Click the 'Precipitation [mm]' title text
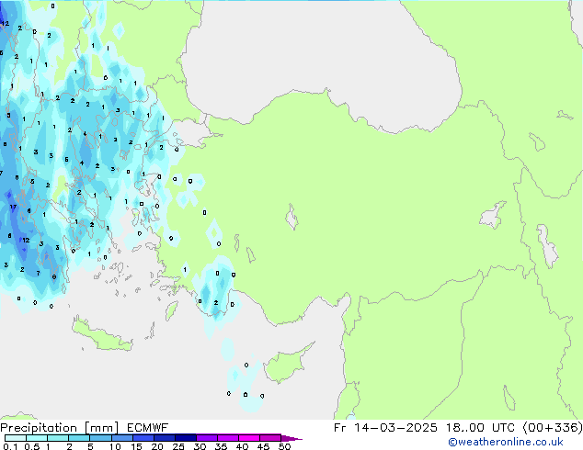This screenshot has height=450, width=583. pos(60,428)
